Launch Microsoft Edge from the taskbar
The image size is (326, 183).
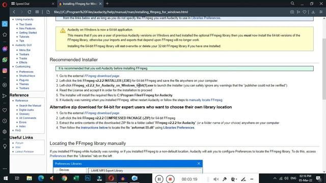[41, 178]
